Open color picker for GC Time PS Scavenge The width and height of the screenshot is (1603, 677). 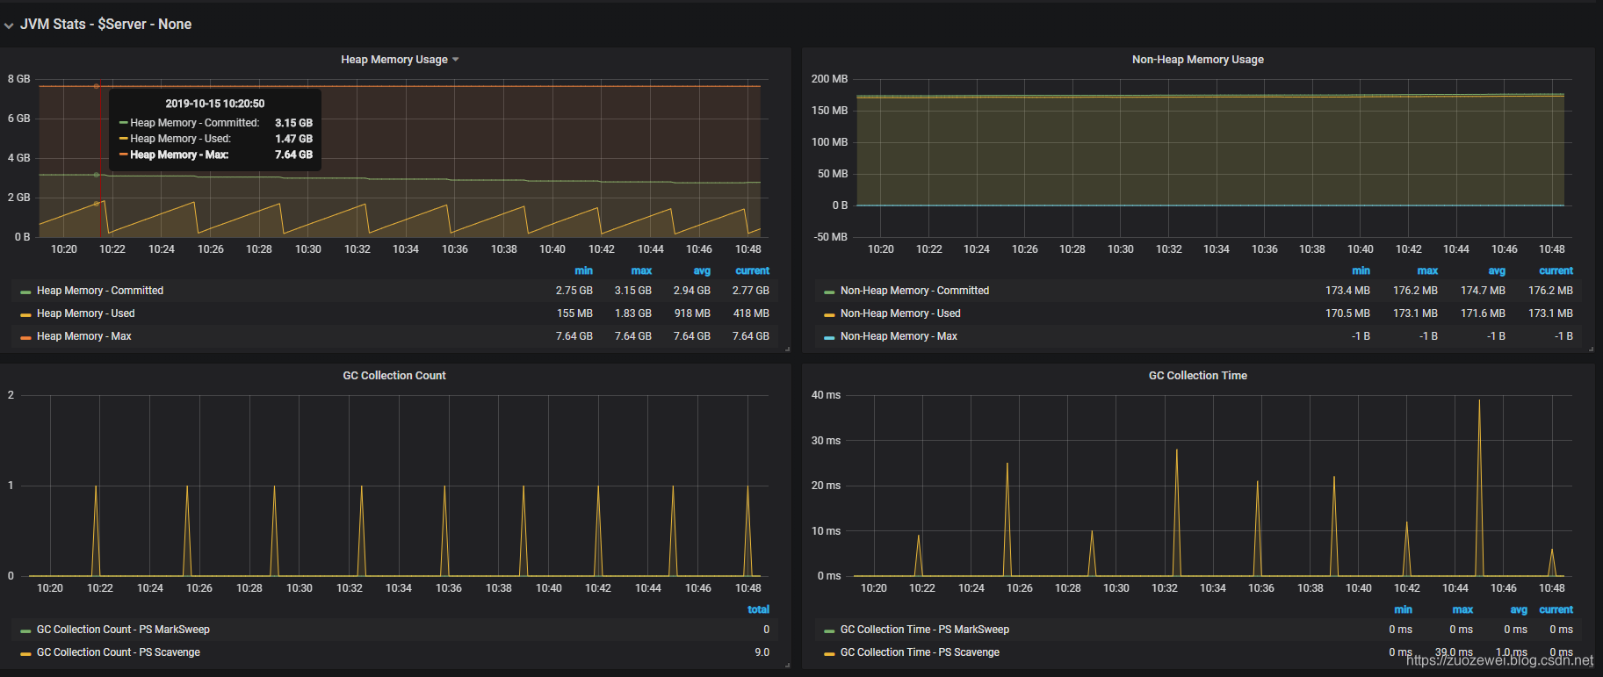pyautogui.click(x=829, y=653)
